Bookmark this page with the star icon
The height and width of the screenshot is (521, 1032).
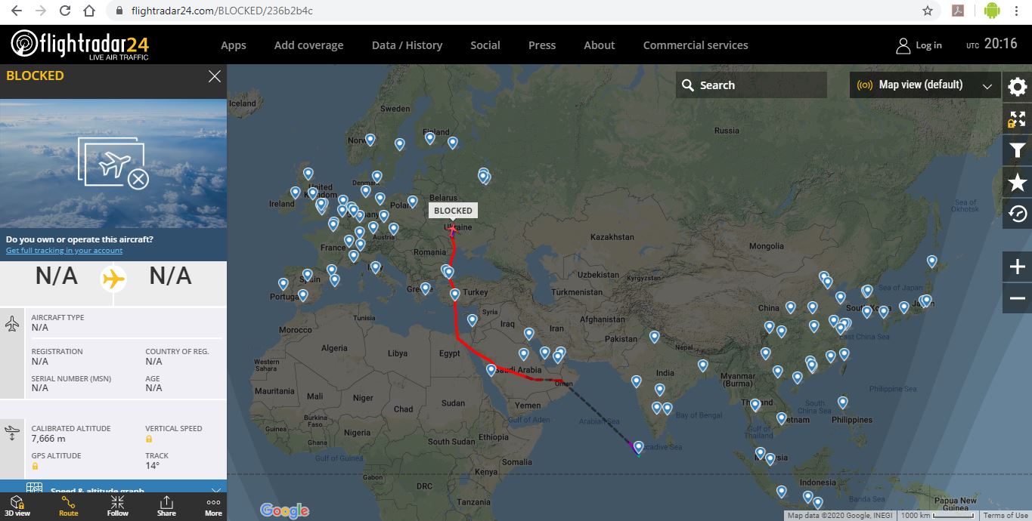[928, 11]
